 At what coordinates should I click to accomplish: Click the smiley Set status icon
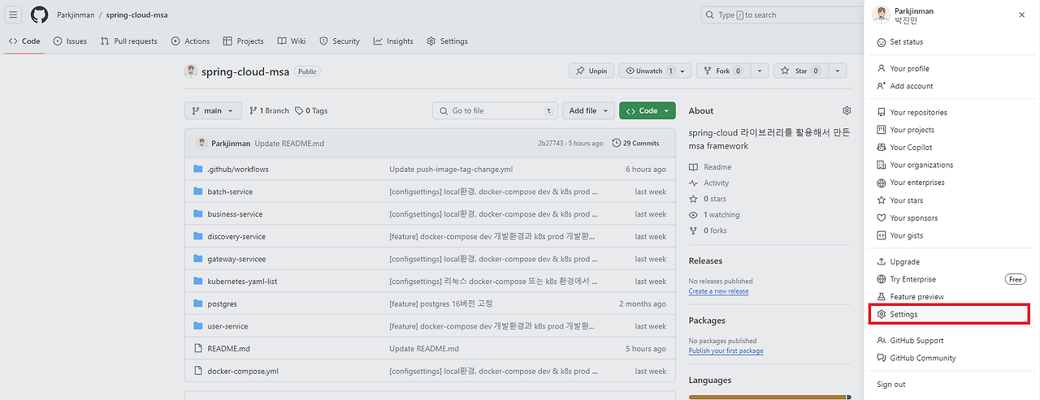pyautogui.click(x=882, y=42)
